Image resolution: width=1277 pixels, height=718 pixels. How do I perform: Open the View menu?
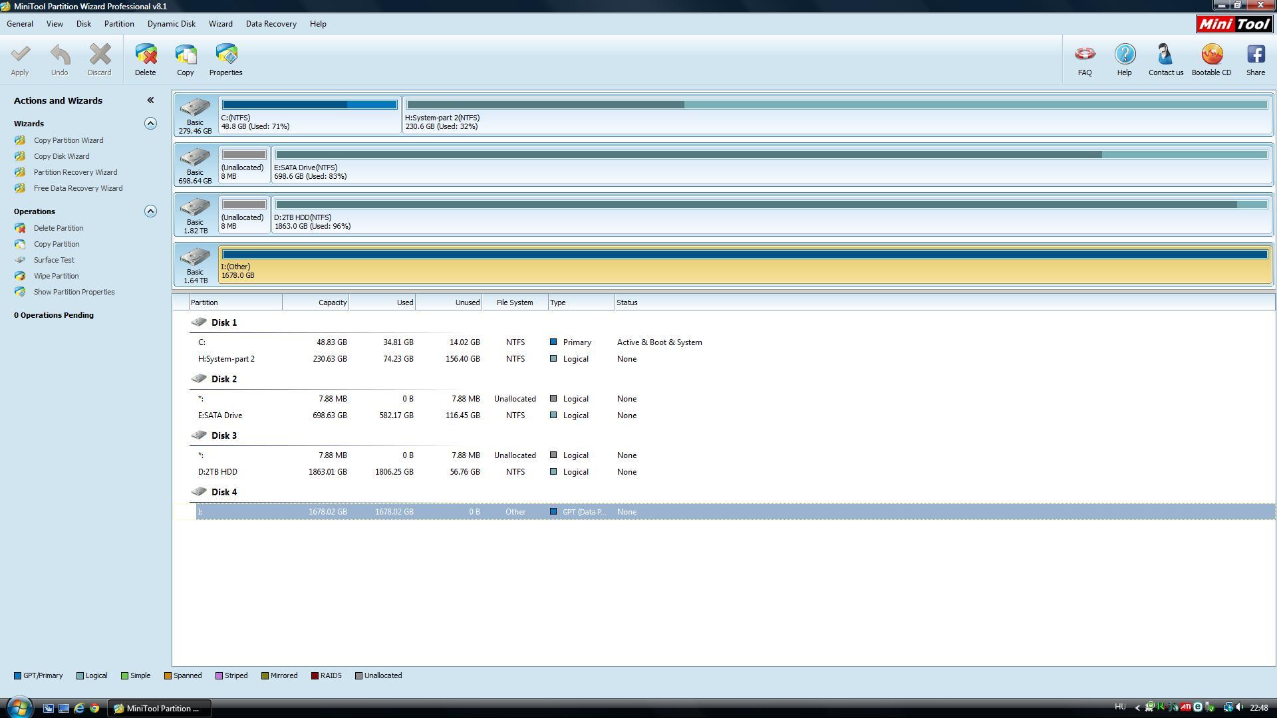pyautogui.click(x=55, y=24)
